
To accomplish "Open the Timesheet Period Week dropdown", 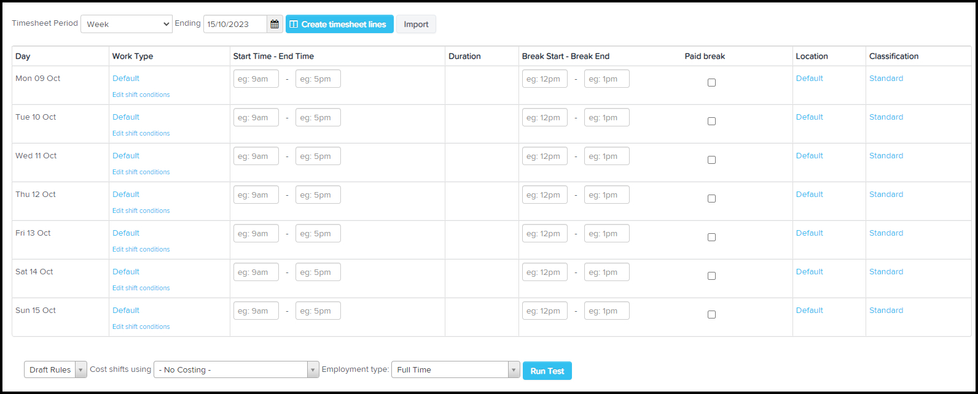I will click(127, 24).
